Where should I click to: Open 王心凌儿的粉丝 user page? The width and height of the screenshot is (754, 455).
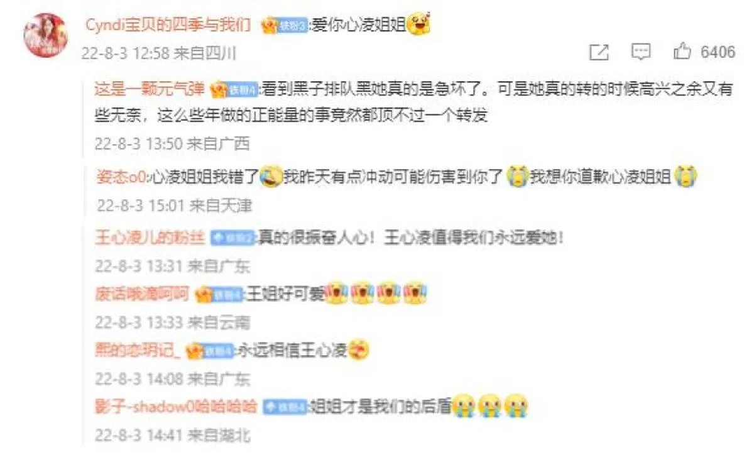click(150, 238)
